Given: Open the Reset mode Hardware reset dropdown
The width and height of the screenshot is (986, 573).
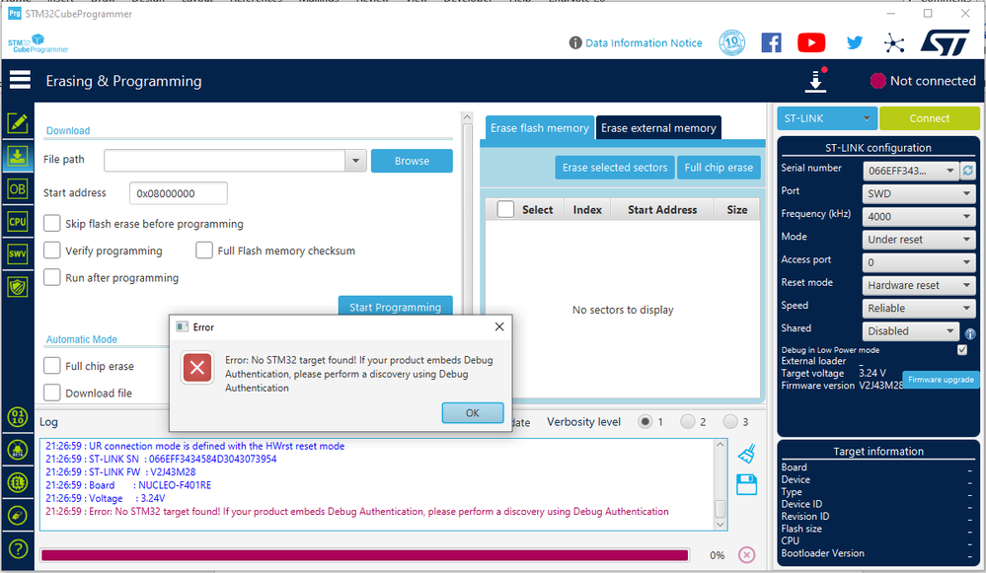Looking at the screenshot, I should tap(919, 285).
